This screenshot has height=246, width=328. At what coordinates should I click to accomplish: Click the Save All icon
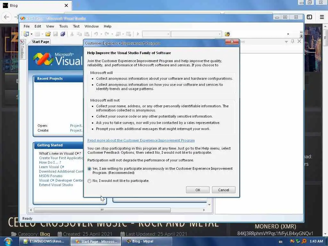click(x=63, y=34)
